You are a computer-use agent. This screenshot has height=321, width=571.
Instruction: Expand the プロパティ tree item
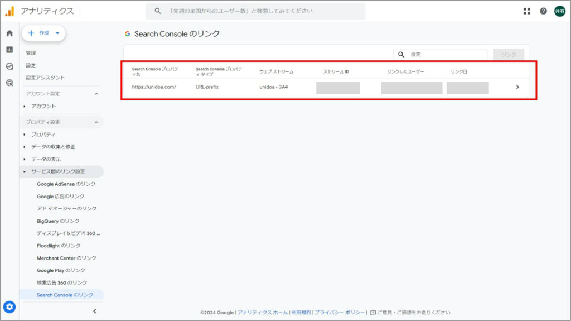pos(25,135)
